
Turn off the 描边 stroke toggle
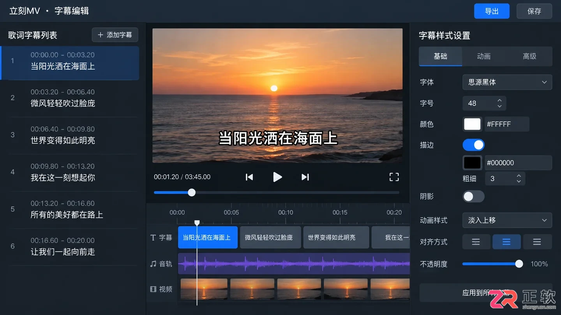(x=474, y=145)
